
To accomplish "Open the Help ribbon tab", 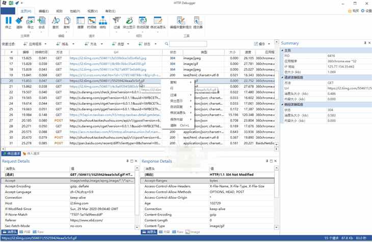I will (x=110, y=11).
